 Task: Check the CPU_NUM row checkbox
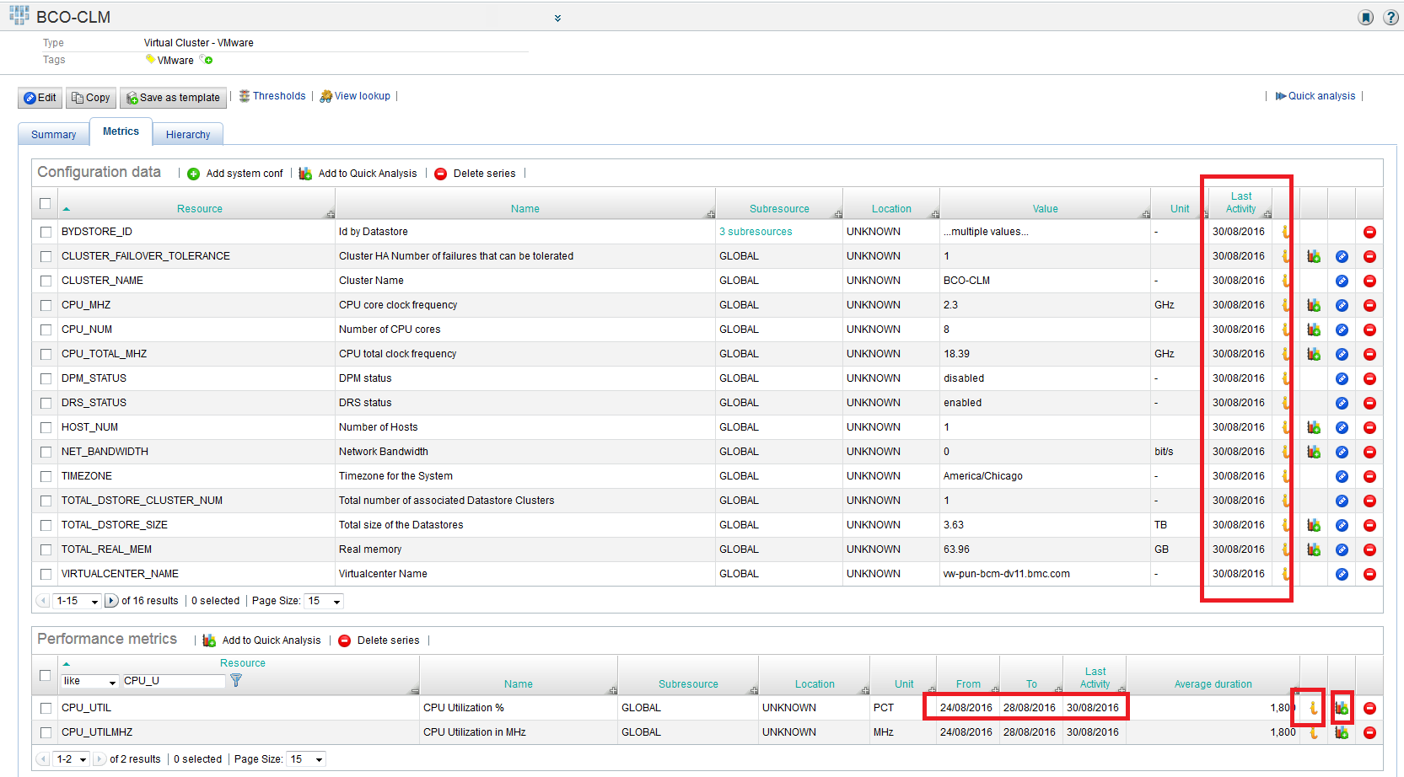tap(46, 330)
